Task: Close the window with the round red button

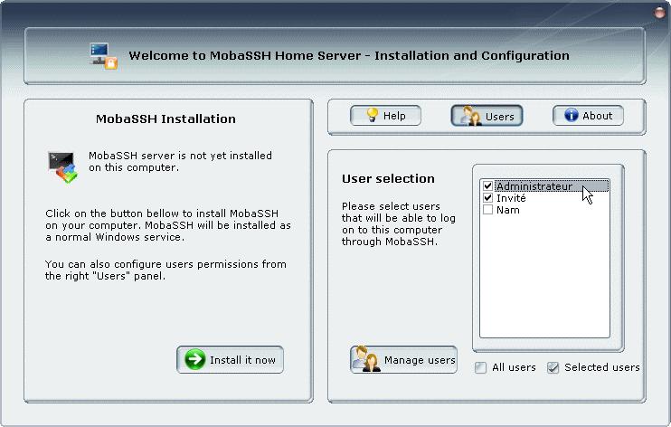Action: tap(659, 14)
